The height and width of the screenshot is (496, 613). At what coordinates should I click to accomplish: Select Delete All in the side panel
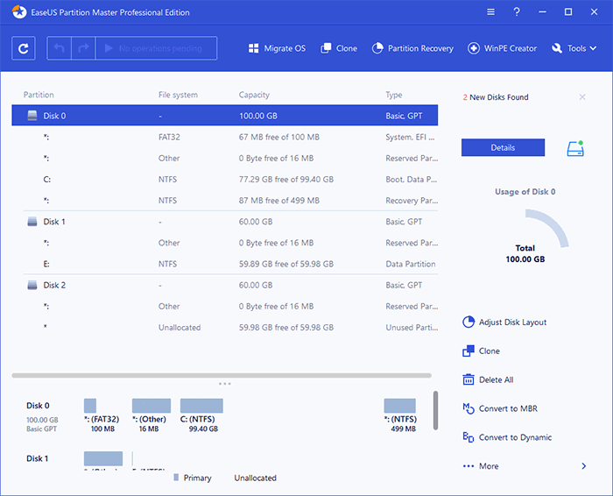pyautogui.click(x=496, y=379)
